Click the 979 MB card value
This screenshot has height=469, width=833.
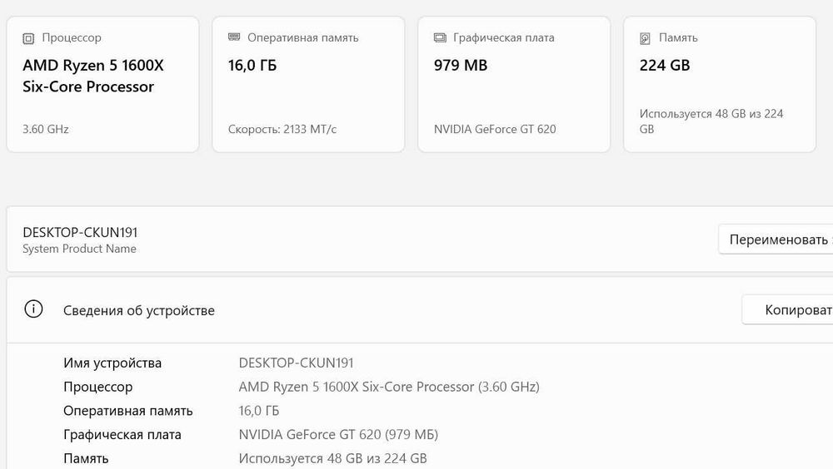461,65
